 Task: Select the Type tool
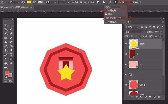pyautogui.click(x=11, y=55)
